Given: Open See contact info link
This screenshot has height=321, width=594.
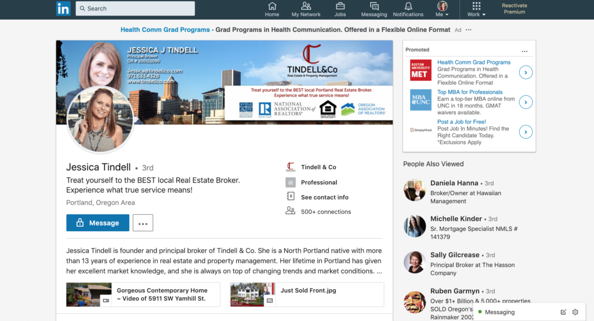Looking at the screenshot, I should 325,197.
